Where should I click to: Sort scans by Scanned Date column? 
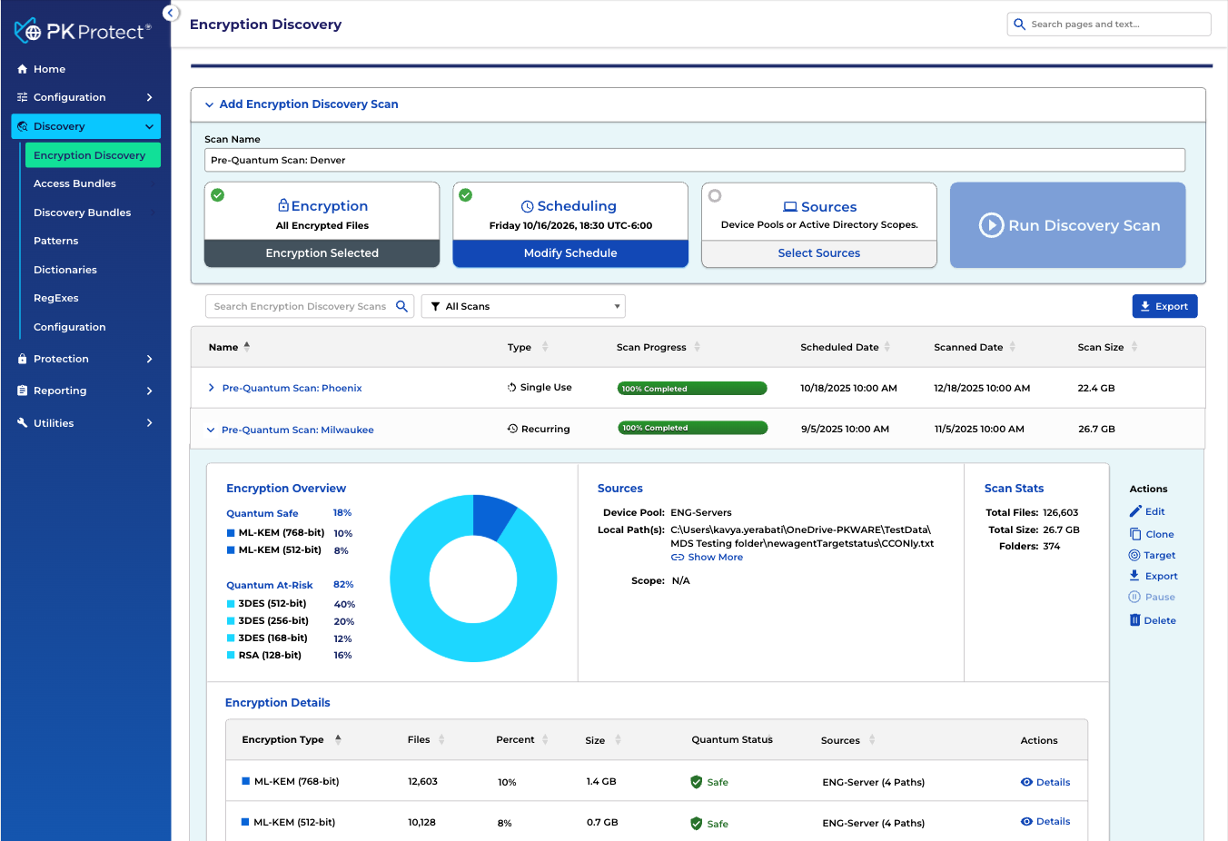(1013, 347)
